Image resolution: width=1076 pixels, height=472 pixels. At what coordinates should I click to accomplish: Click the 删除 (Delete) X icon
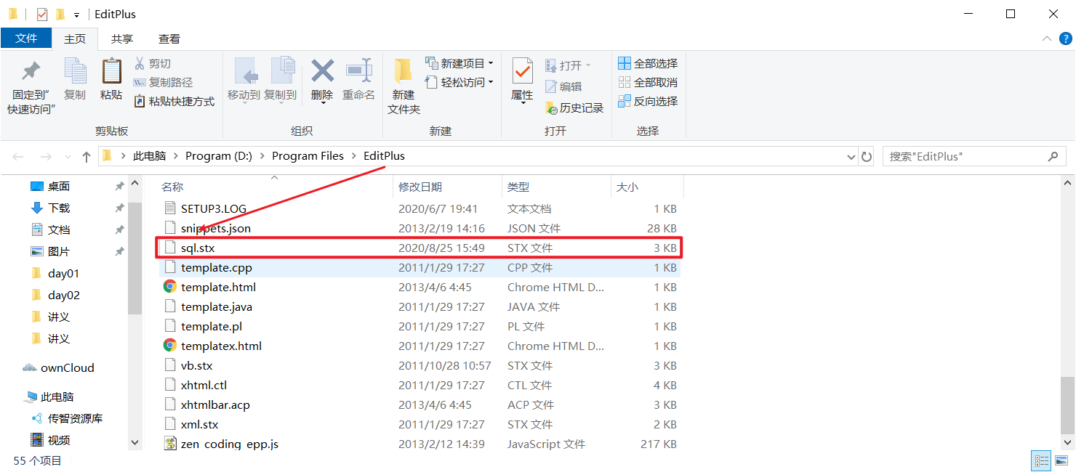click(322, 70)
